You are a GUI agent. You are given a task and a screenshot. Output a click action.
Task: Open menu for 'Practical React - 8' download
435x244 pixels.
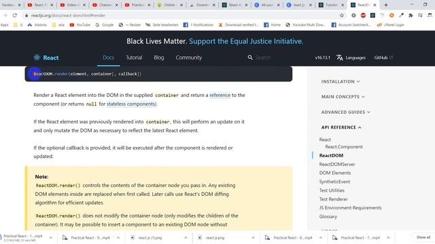click(x=321, y=238)
